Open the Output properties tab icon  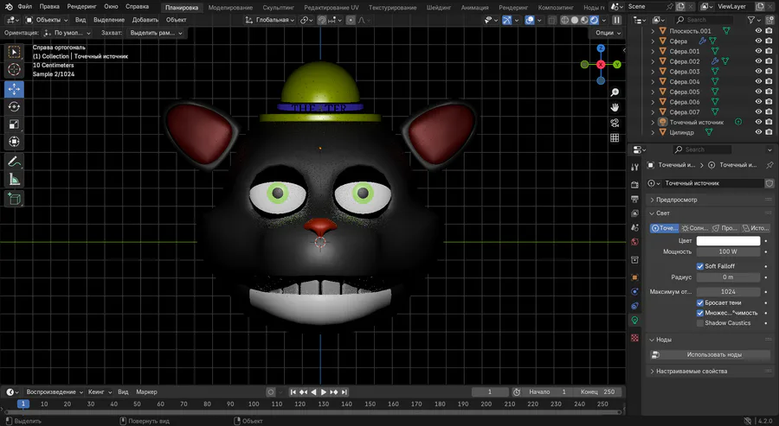[x=634, y=199]
